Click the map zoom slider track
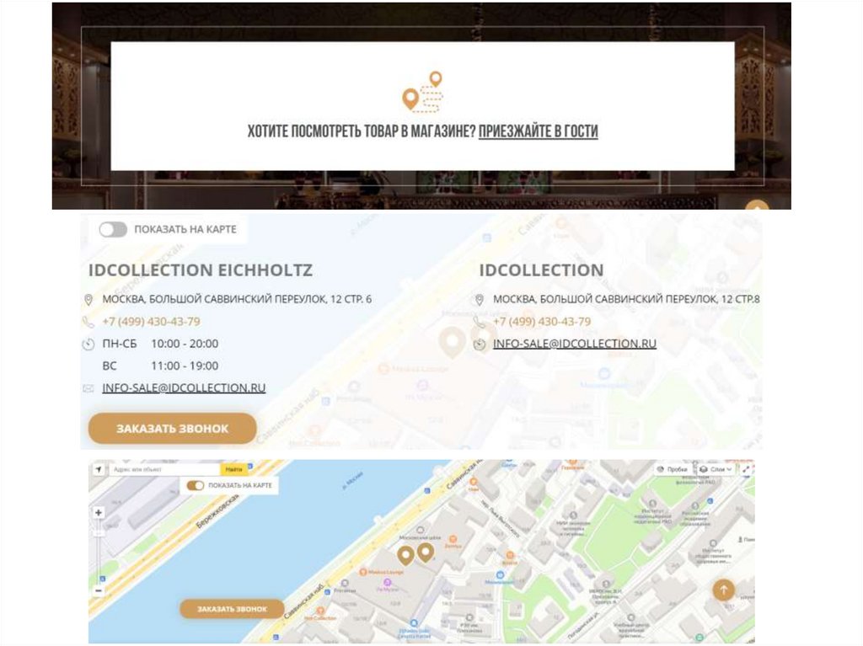 pyautogui.click(x=99, y=552)
